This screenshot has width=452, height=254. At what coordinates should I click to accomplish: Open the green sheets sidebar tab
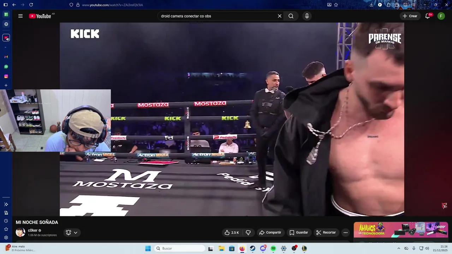click(x=6, y=14)
